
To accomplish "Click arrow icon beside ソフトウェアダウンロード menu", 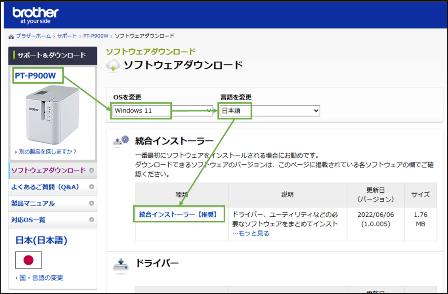I will pyautogui.click(x=91, y=170).
